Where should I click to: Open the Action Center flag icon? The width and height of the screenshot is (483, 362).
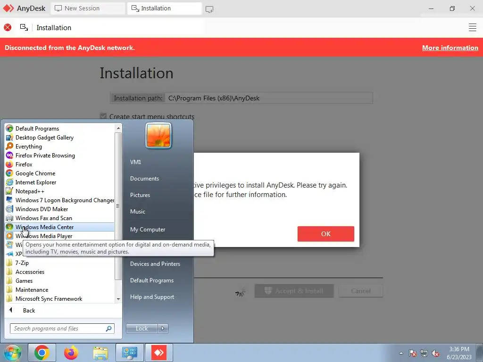click(x=413, y=354)
